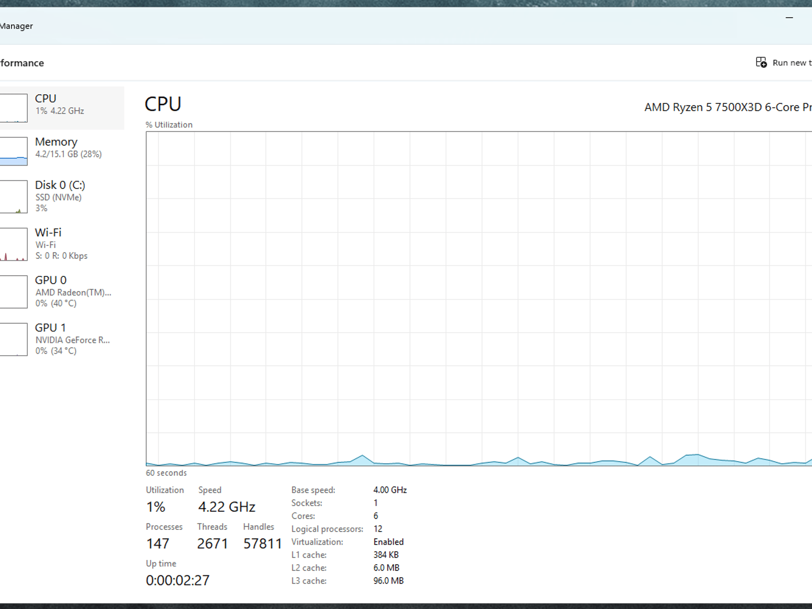Click the Performance page heading
Screen dimensions: 812x609
[x=22, y=63]
